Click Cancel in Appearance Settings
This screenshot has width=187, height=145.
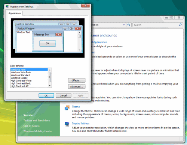63,95
